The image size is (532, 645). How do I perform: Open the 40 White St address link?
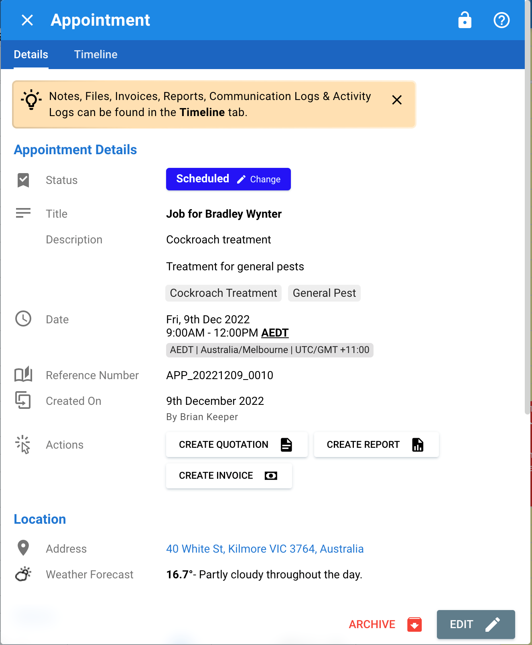tap(265, 549)
